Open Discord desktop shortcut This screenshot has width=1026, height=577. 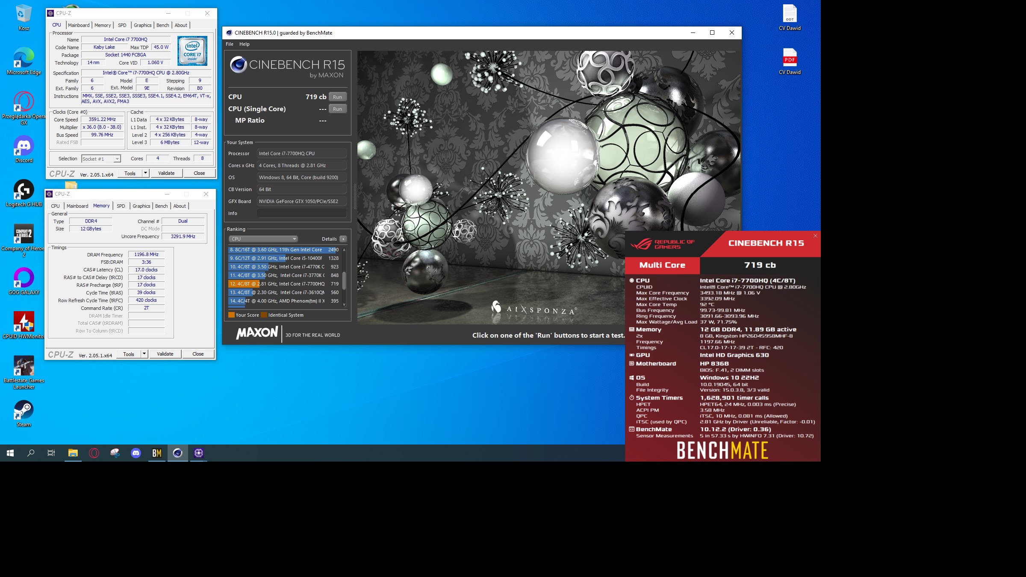(x=24, y=149)
